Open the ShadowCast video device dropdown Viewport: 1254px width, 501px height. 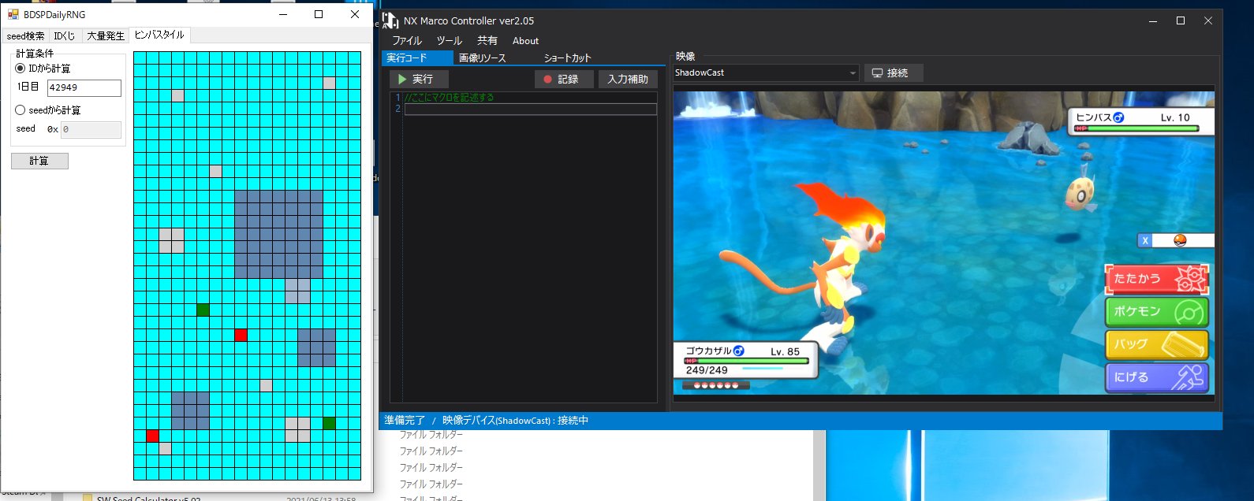pyautogui.click(x=765, y=72)
